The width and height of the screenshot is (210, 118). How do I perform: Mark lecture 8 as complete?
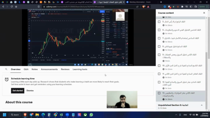(159, 47)
